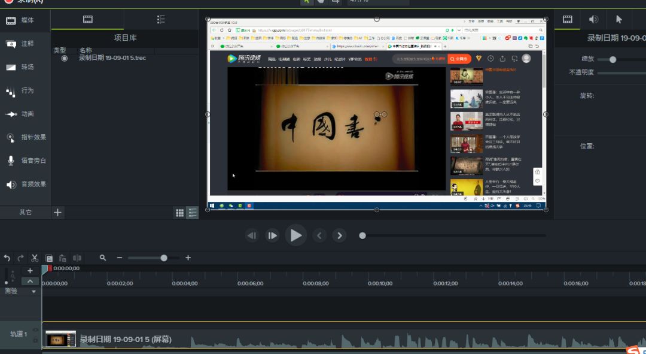The height and width of the screenshot is (354, 646).
Task: Toggle visibility eye on 轨道 1
Action: [x=36, y=330]
